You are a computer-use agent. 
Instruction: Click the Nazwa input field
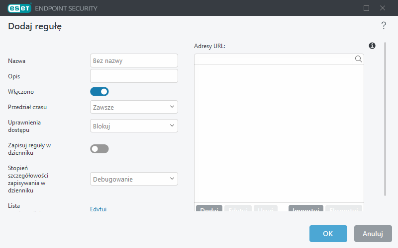tap(134, 61)
